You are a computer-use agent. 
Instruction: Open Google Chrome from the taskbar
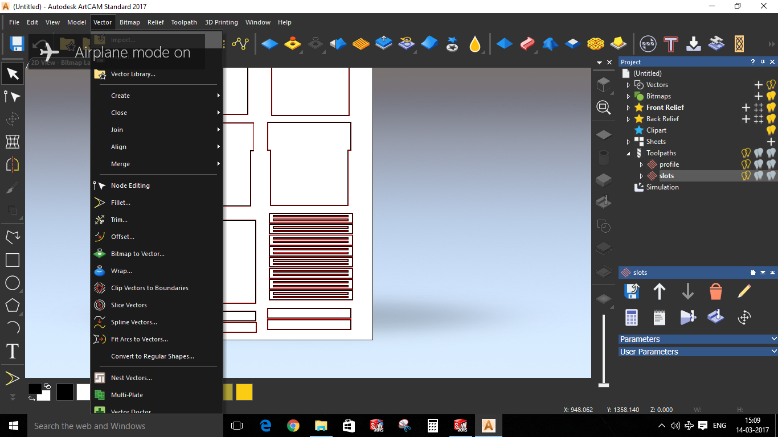tap(293, 426)
